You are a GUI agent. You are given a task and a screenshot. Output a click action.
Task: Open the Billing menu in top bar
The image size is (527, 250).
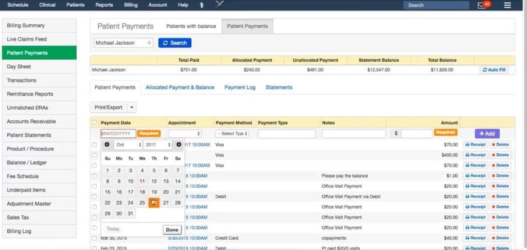(x=130, y=5)
